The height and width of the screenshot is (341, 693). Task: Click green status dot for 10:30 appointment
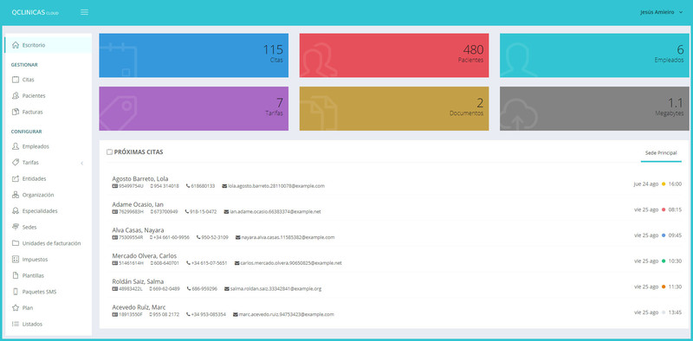pos(664,261)
